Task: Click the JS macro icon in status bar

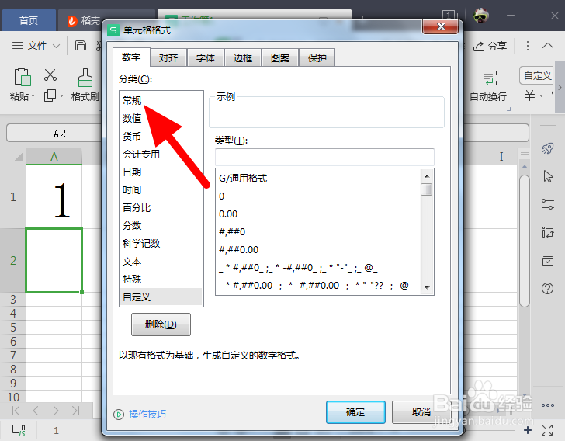Action: click(19, 430)
